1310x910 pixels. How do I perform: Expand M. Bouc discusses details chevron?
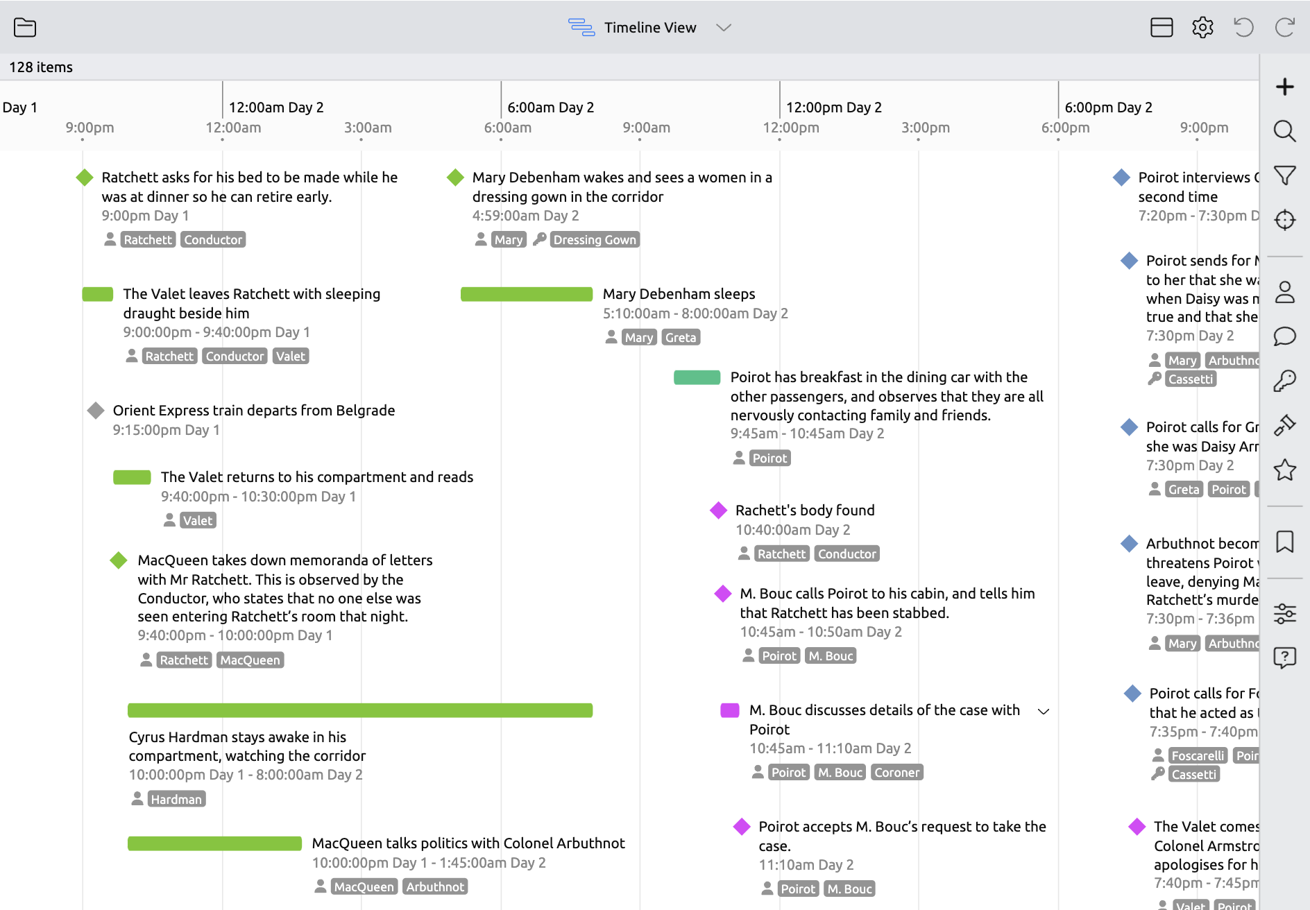pyautogui.click(x=1043, y=711)
